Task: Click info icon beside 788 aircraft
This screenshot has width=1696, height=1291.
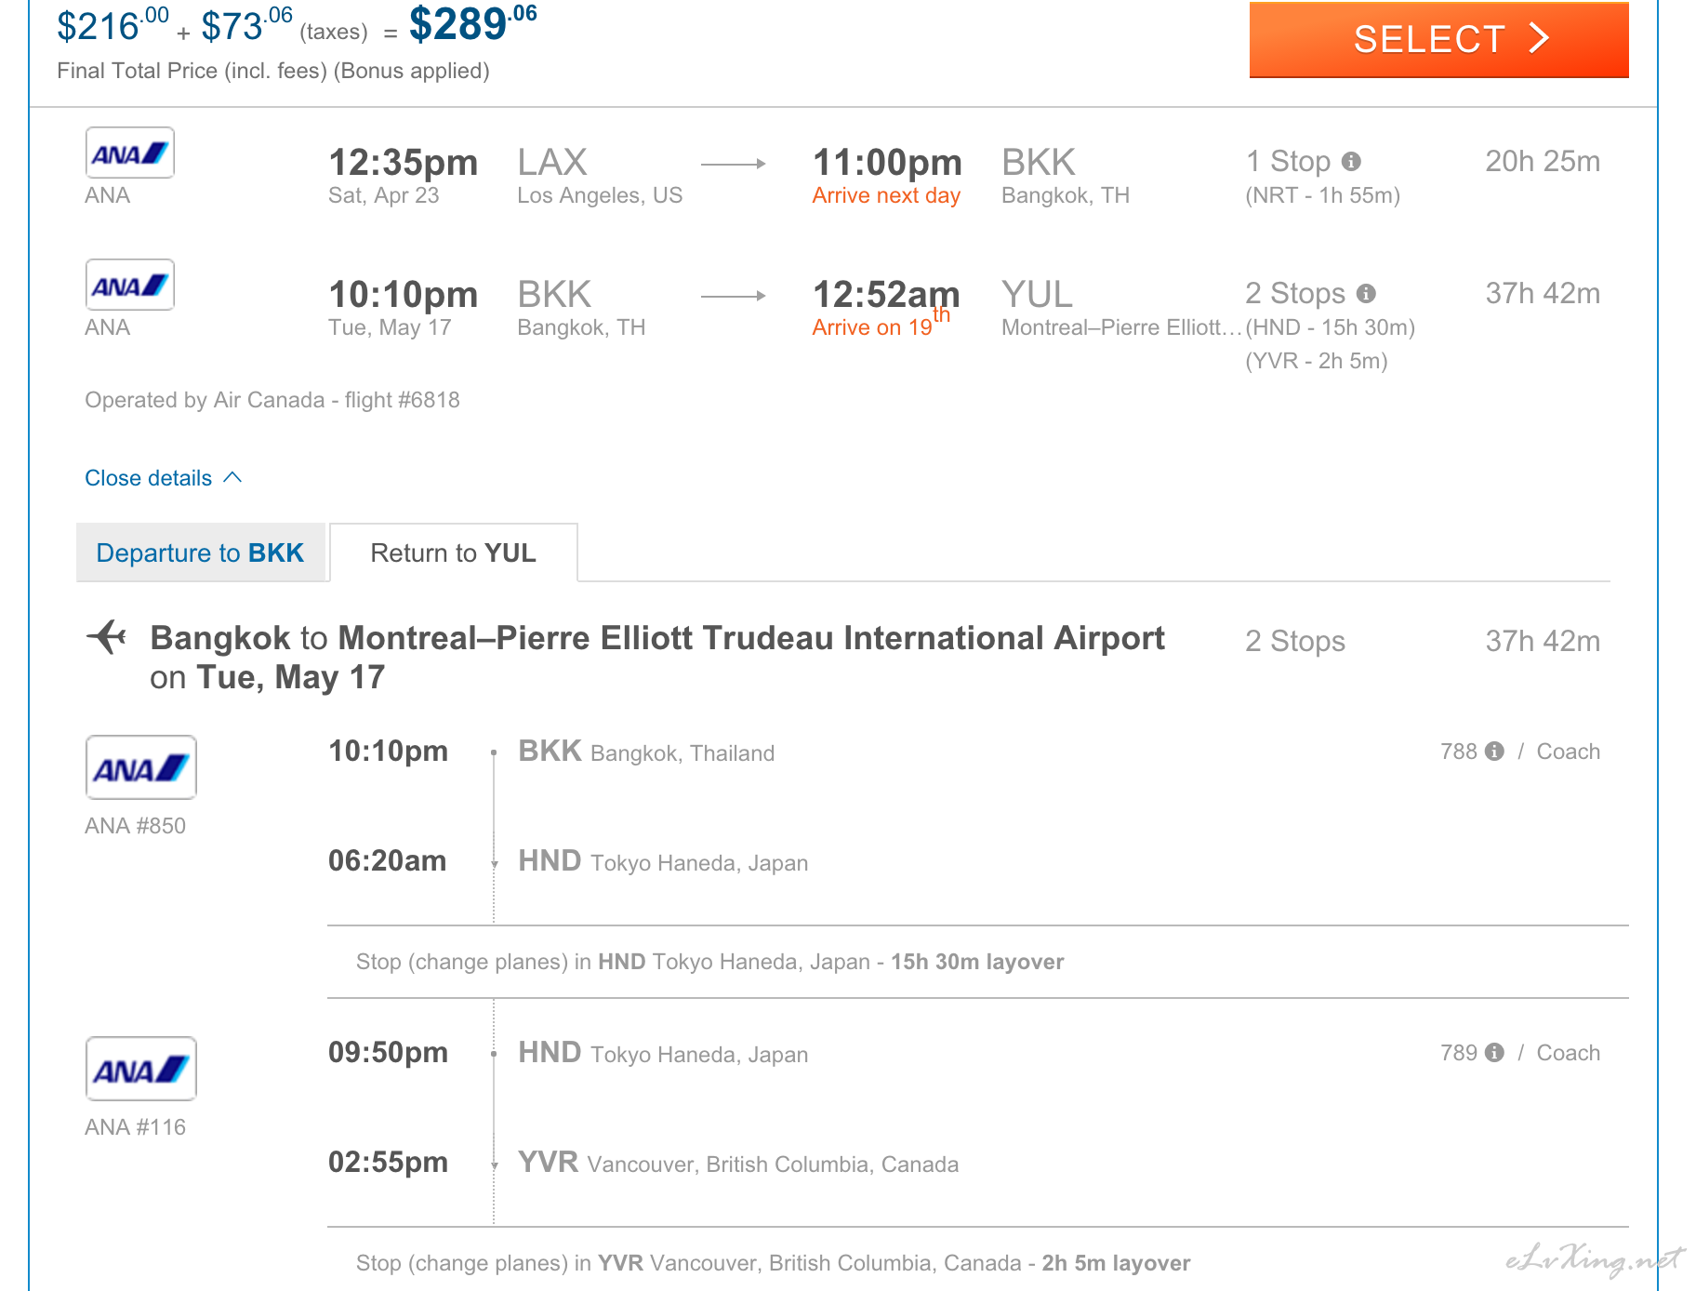Action: [x=1494, y=752]
